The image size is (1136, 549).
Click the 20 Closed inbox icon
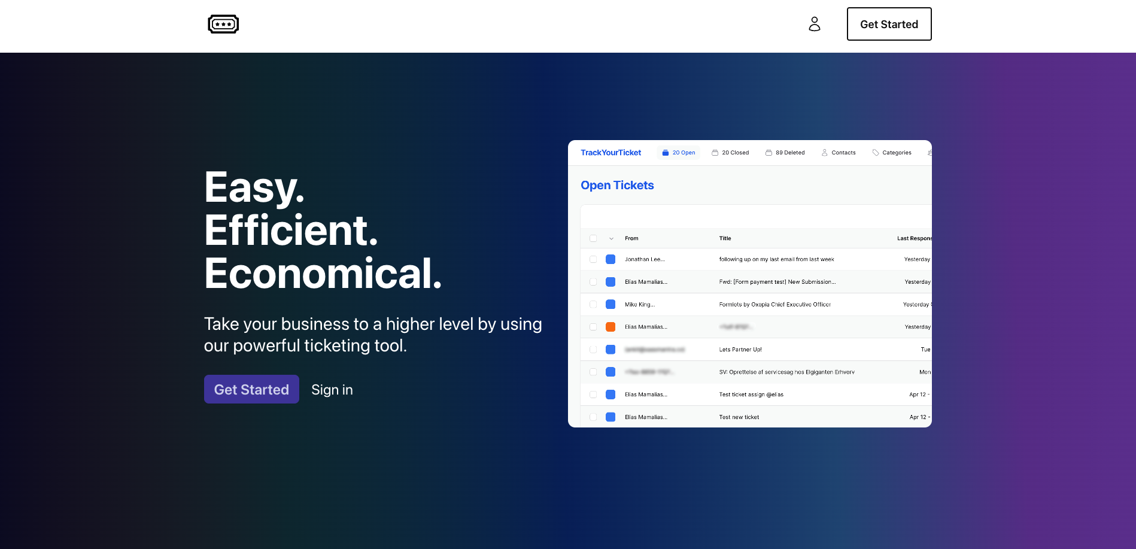[715, 153]
